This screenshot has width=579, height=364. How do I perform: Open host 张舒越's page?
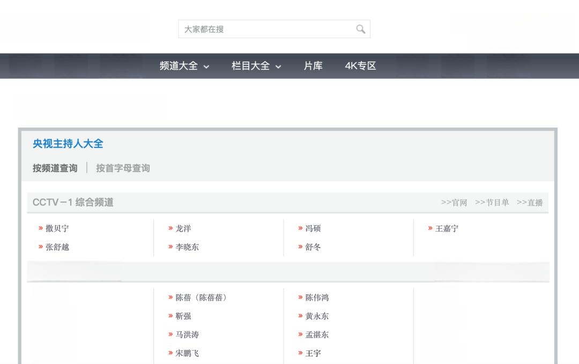click(x=57, y=247)
